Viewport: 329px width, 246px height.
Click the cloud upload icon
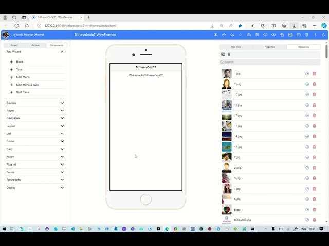coord(273,35)
